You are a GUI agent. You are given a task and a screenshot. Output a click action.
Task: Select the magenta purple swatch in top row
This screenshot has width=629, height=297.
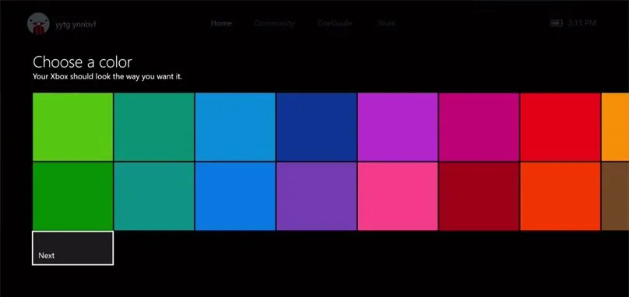point(398,127)
